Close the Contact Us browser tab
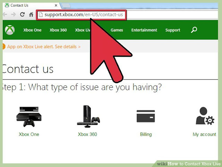Image resolution: width=222 pixels, height=167 pixels. click(56, 6)
